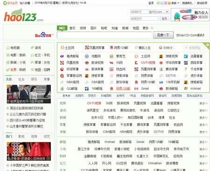Click the 环球军事 icon

coord(62,69)
